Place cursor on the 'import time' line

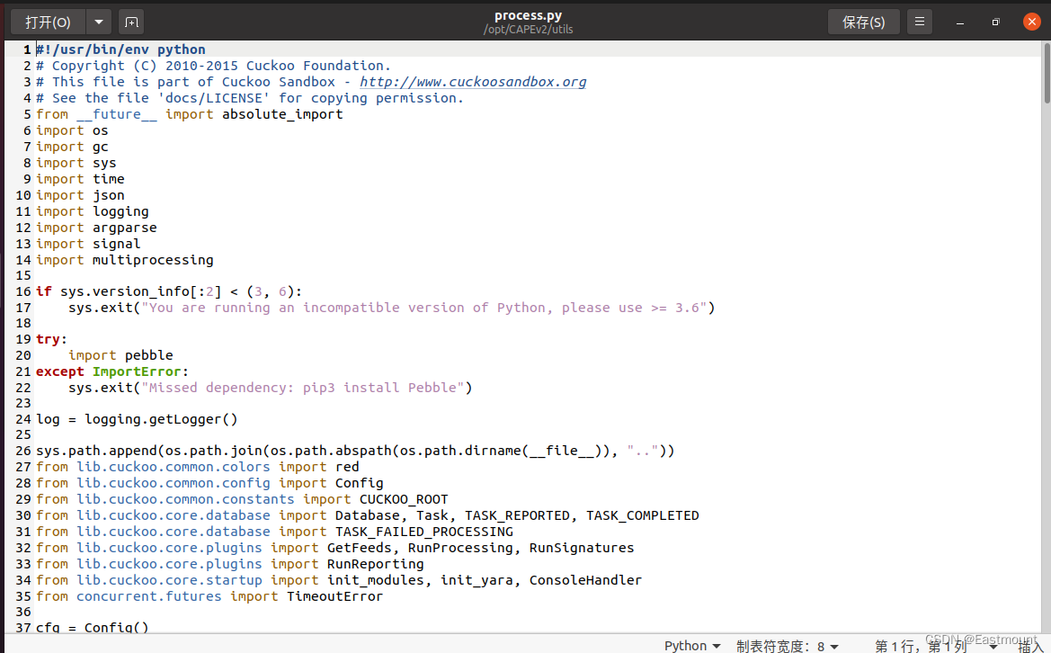coord(80,179)
